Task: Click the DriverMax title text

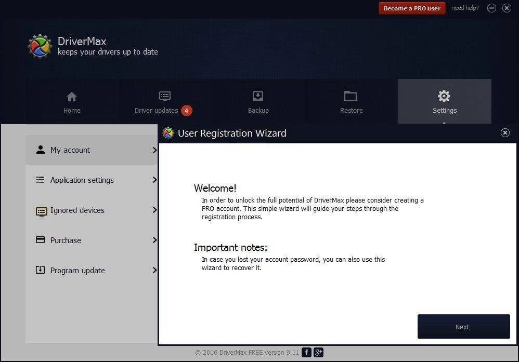Action: coord(82,42)
